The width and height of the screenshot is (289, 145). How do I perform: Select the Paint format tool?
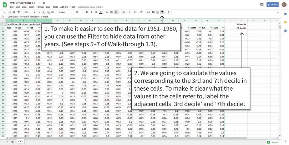pyautogui.click(x=19, y=12)
